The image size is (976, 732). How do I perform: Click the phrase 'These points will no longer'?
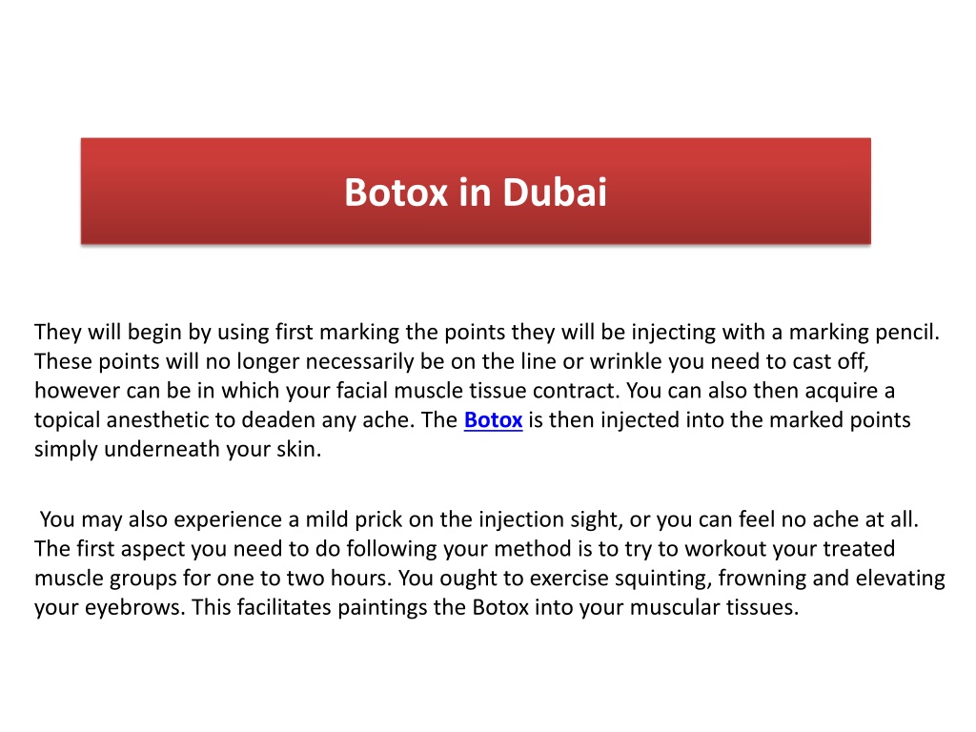(x=167, y=361)
